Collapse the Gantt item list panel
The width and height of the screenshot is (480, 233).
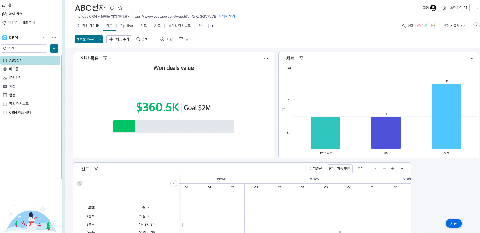pos(174,183)
